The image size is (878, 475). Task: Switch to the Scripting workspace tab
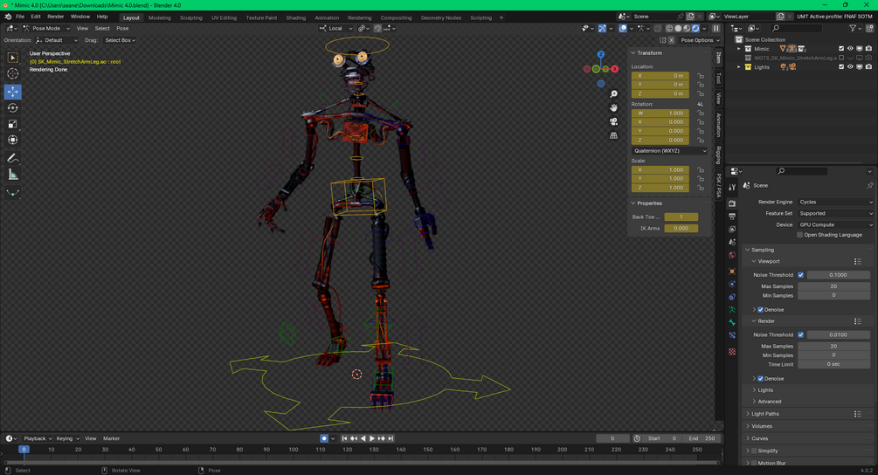pyautogui.click(x=481, y=17)
